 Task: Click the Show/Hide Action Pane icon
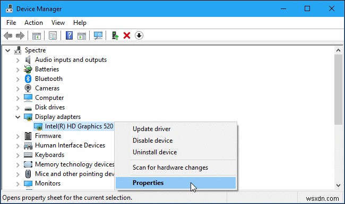point(82,36)
